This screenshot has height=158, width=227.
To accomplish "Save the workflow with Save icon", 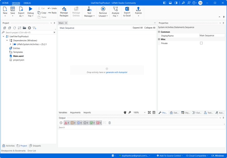I will point(12,9).
